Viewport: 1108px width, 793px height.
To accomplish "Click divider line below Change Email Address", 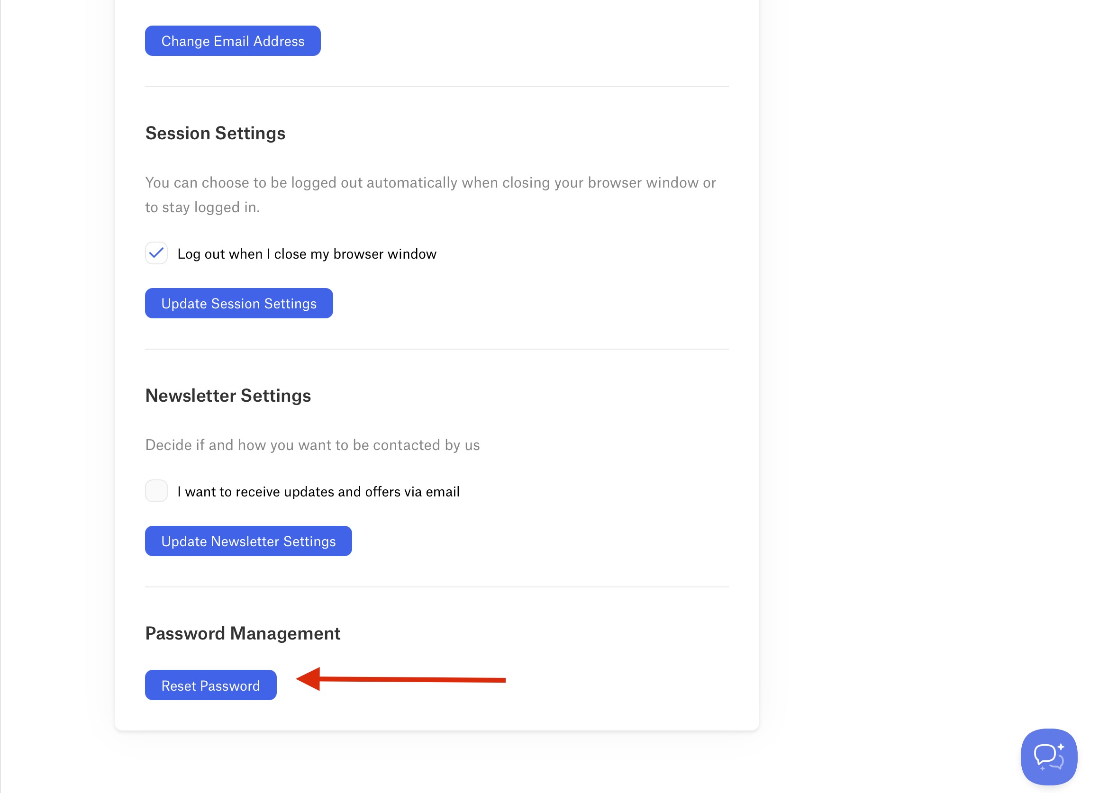I will 436,87.
